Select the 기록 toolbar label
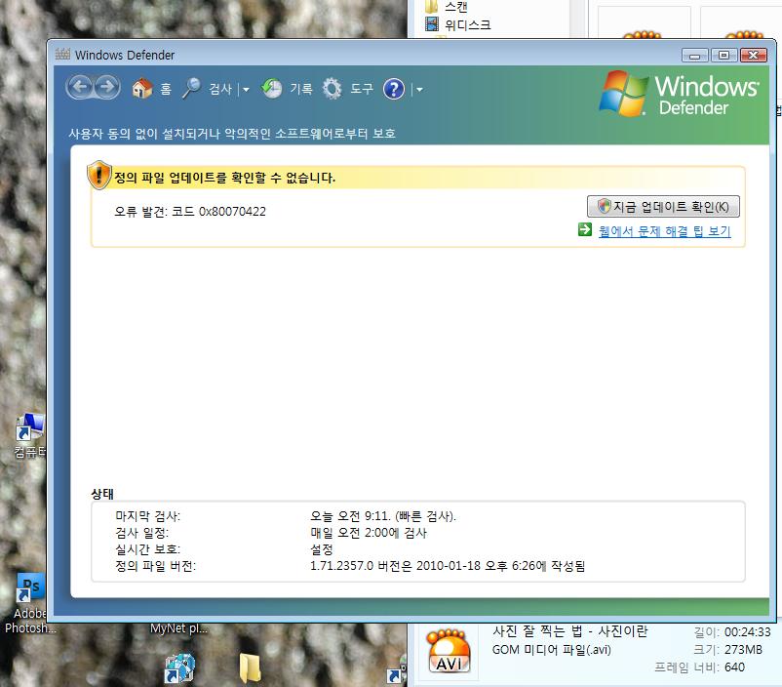782x687 pixels. click(301, 89)
